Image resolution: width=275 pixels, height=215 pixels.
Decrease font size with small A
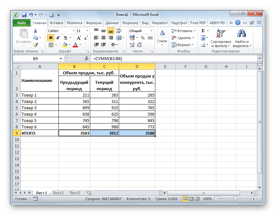[x=86, y=38]
